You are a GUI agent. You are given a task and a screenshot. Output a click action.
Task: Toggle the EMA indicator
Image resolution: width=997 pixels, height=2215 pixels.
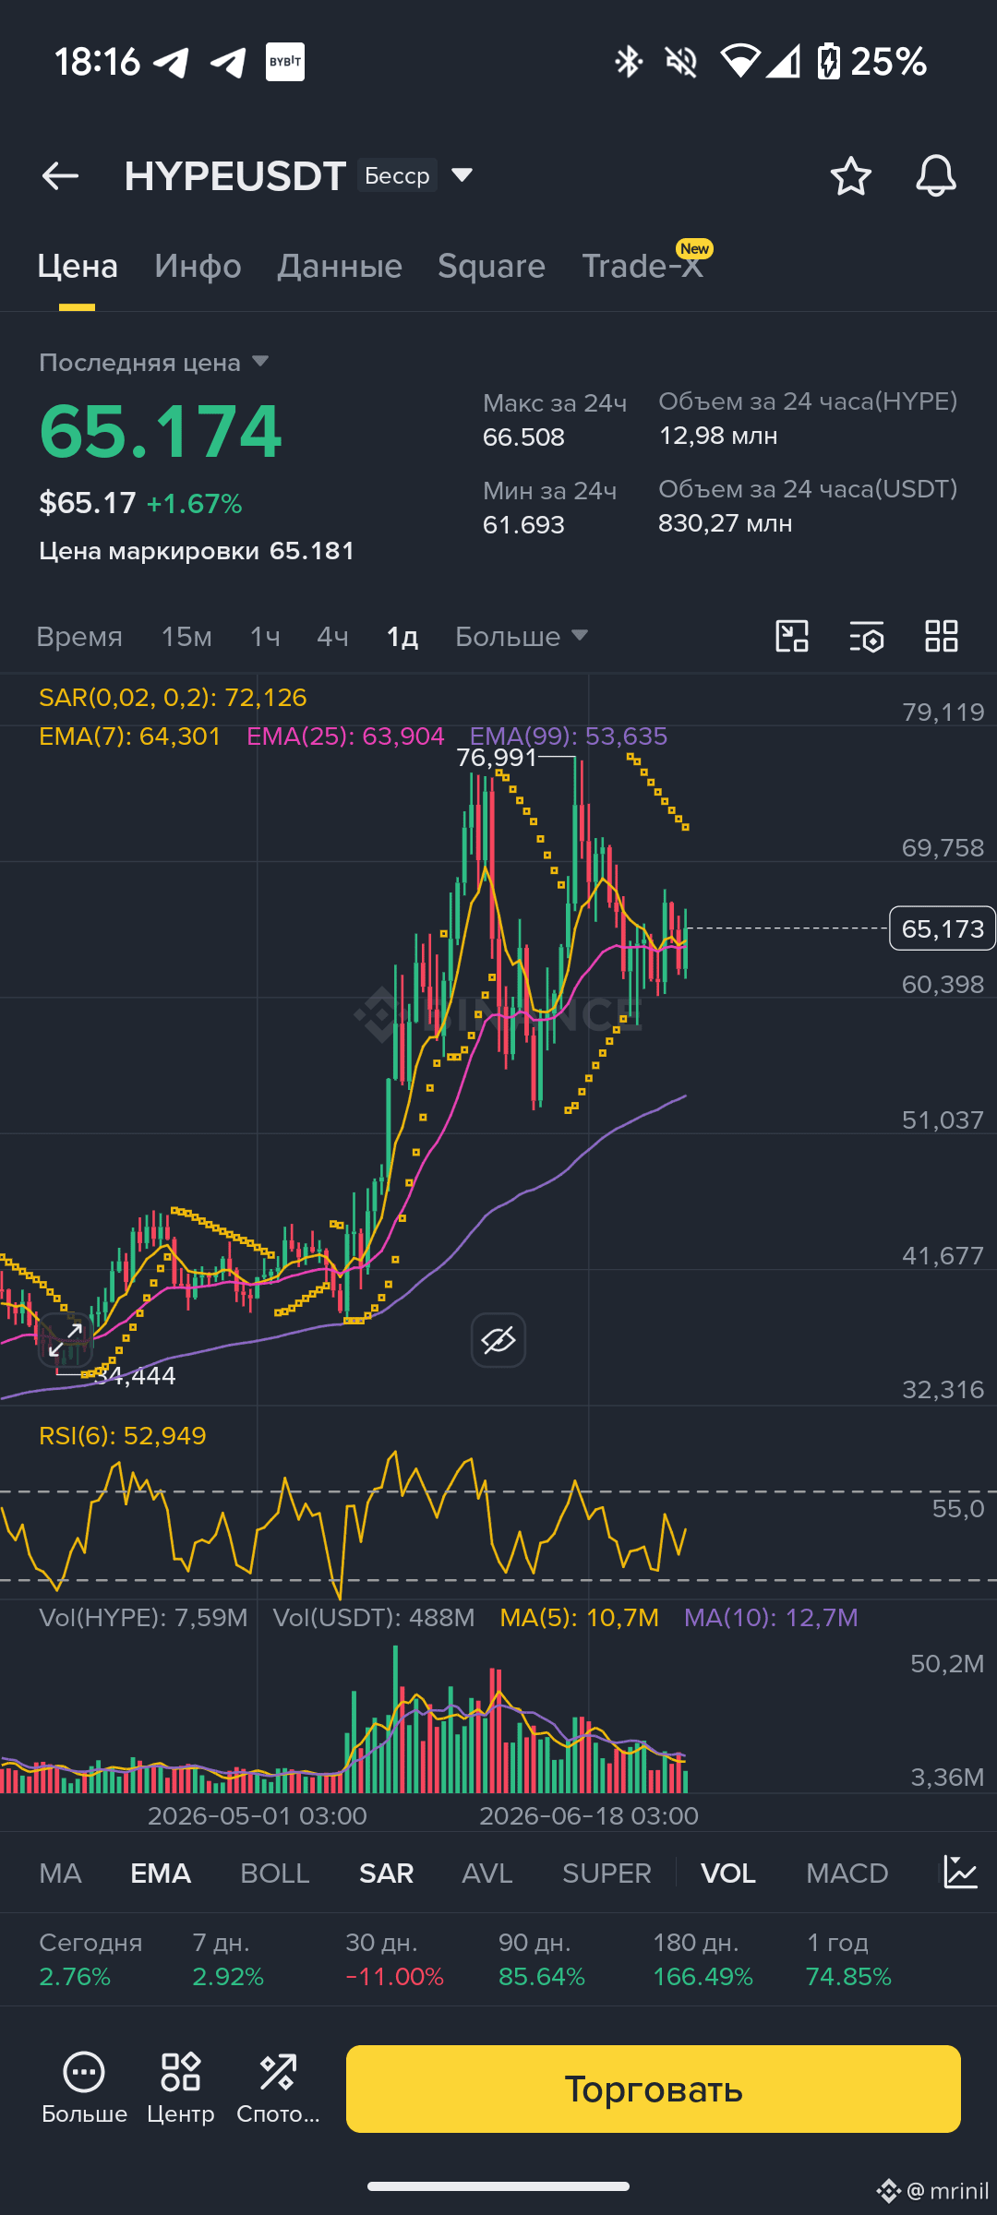point(161,1874)
